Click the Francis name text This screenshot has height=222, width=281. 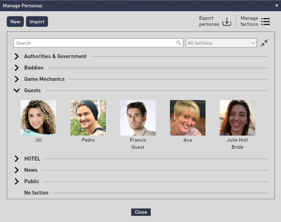138,140
